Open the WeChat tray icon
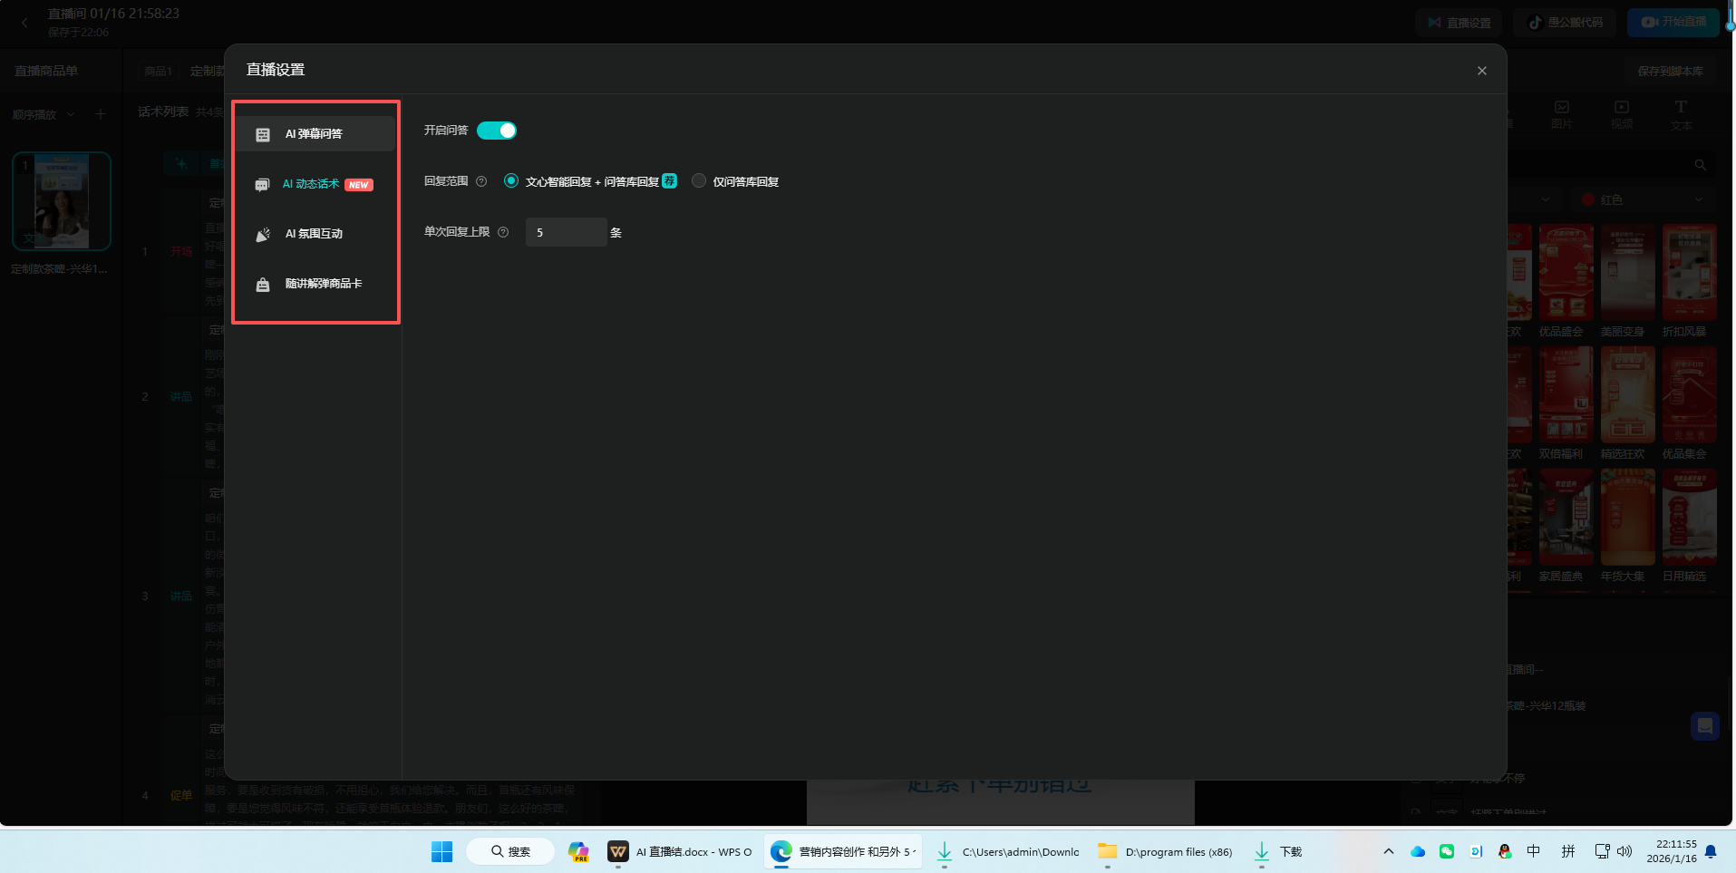 (x=1447, y=851)
